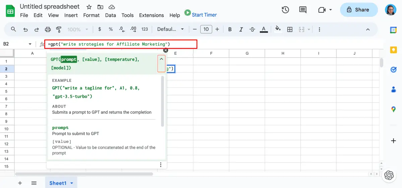Image resolution: width=402 pixels, height=188 pixels.
Task: Print the spreadsheet
Action: pyautogui.click(x=48, y=29)
